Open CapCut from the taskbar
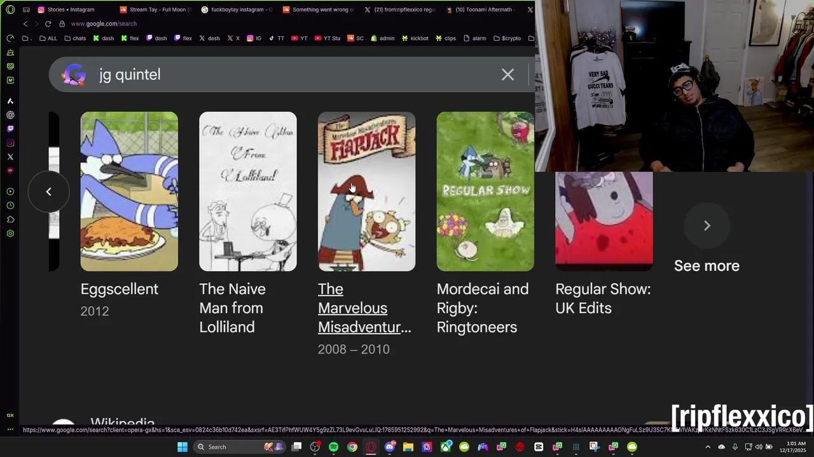This screenshot has width=814, height=457. pos(539,447)
